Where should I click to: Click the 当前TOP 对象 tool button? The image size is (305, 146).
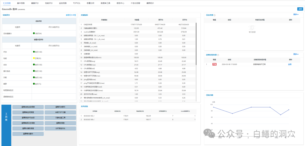pos(60,113)
